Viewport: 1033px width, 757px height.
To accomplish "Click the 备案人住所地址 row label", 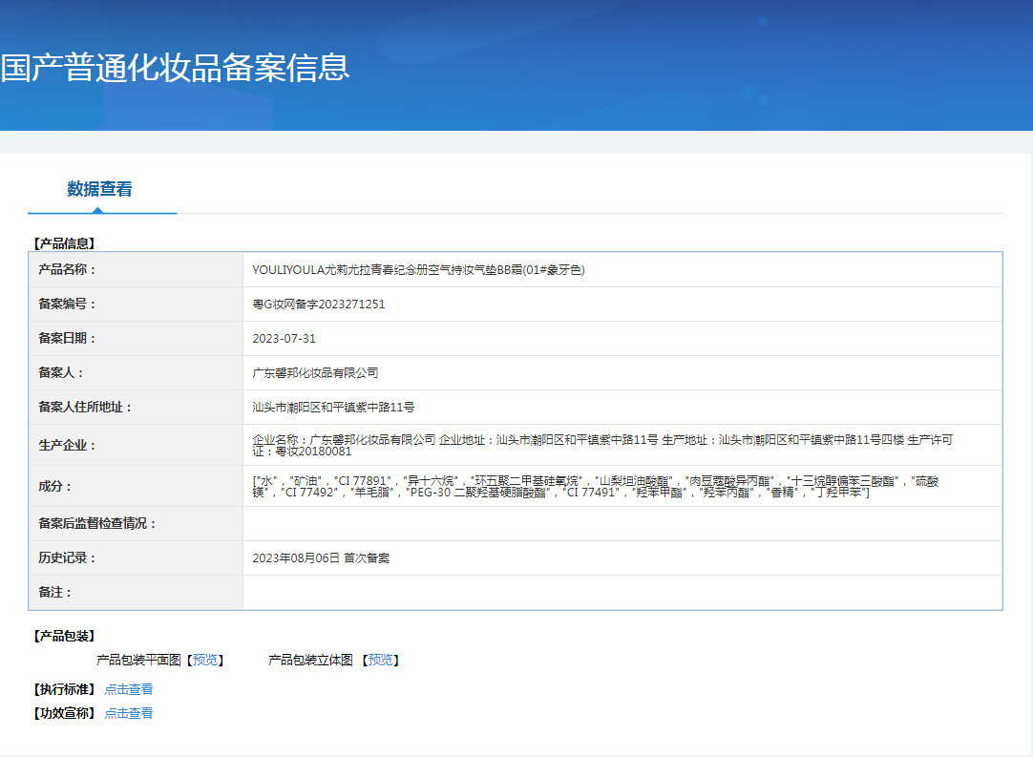I will point(85,407).
